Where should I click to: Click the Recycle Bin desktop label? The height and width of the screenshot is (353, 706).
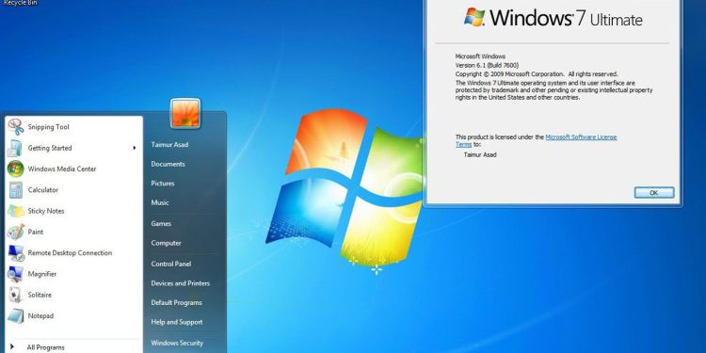(21, 3)
